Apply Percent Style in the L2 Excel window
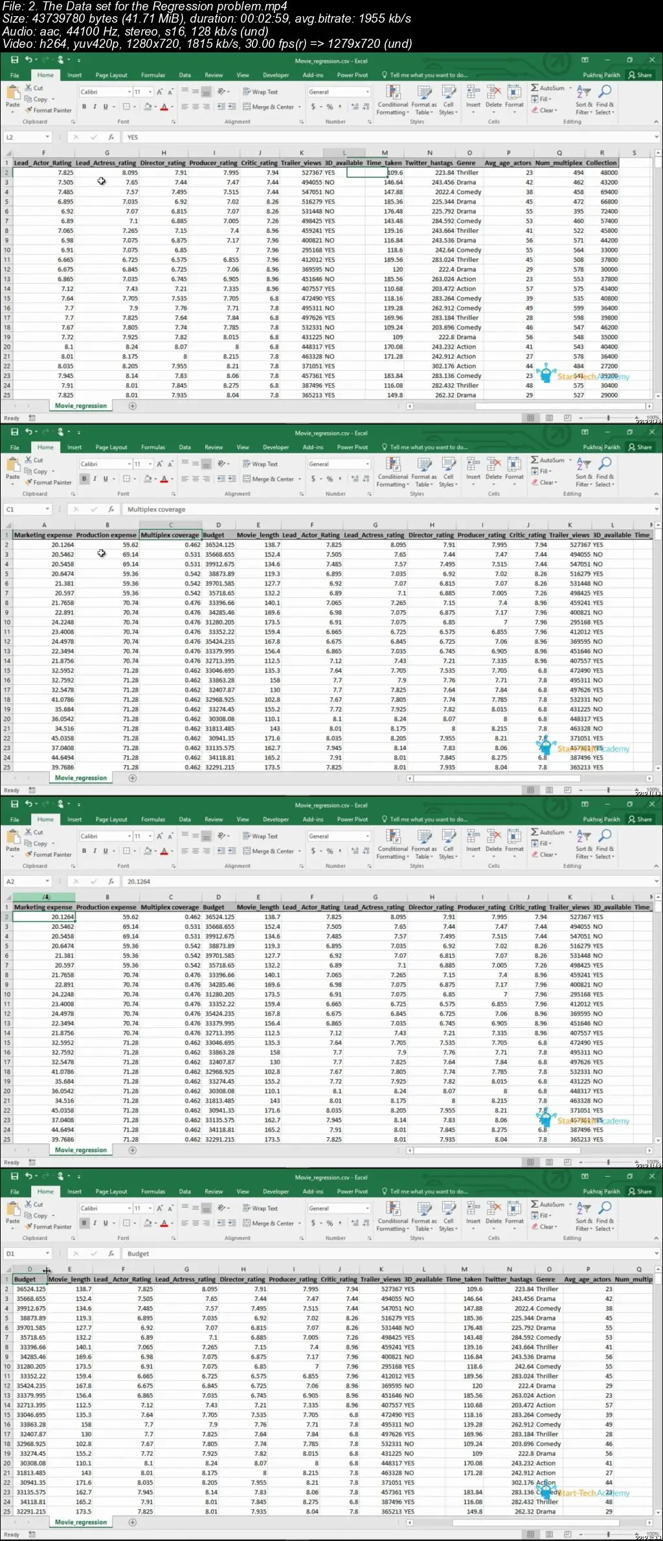The width and height of the screenshot is (663, 1541). pyautogui.click(x=330, y=107)
